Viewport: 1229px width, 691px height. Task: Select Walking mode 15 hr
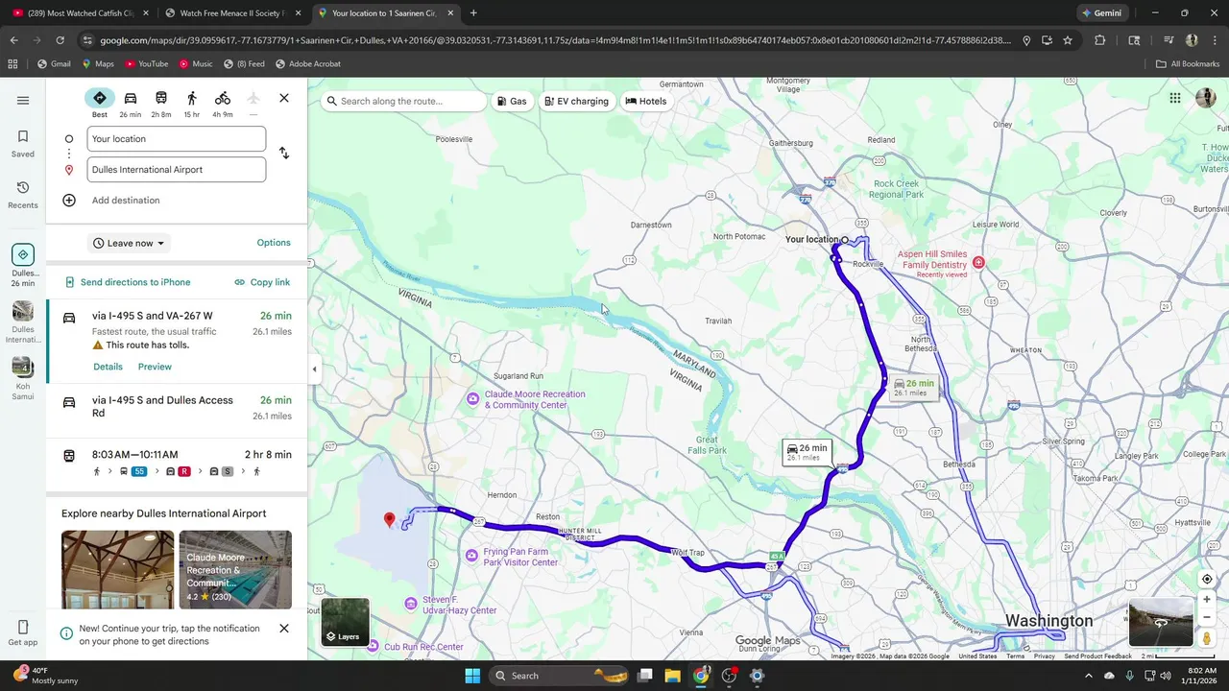click(192, 104)
